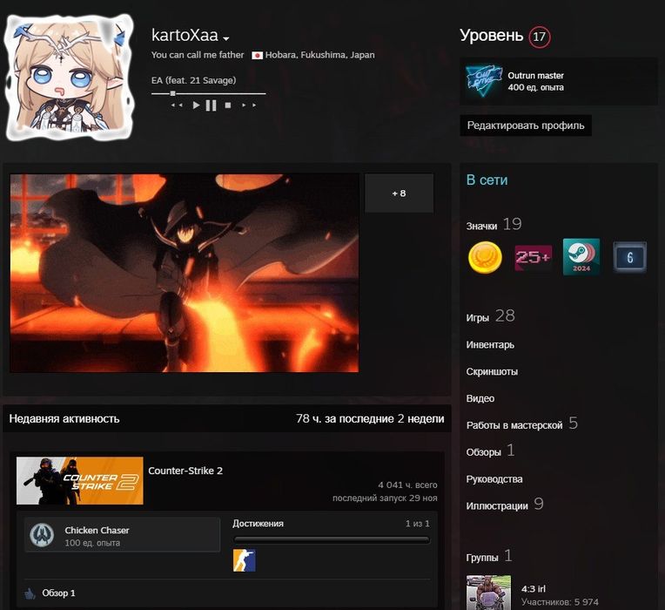This screenshot has height=610, width=665.
Task: Click the Chicken Chaser badge icon
Action: pos(42,535)
